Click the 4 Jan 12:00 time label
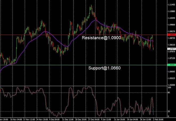Screen dimensions: 176x121 tap(106, 119)
